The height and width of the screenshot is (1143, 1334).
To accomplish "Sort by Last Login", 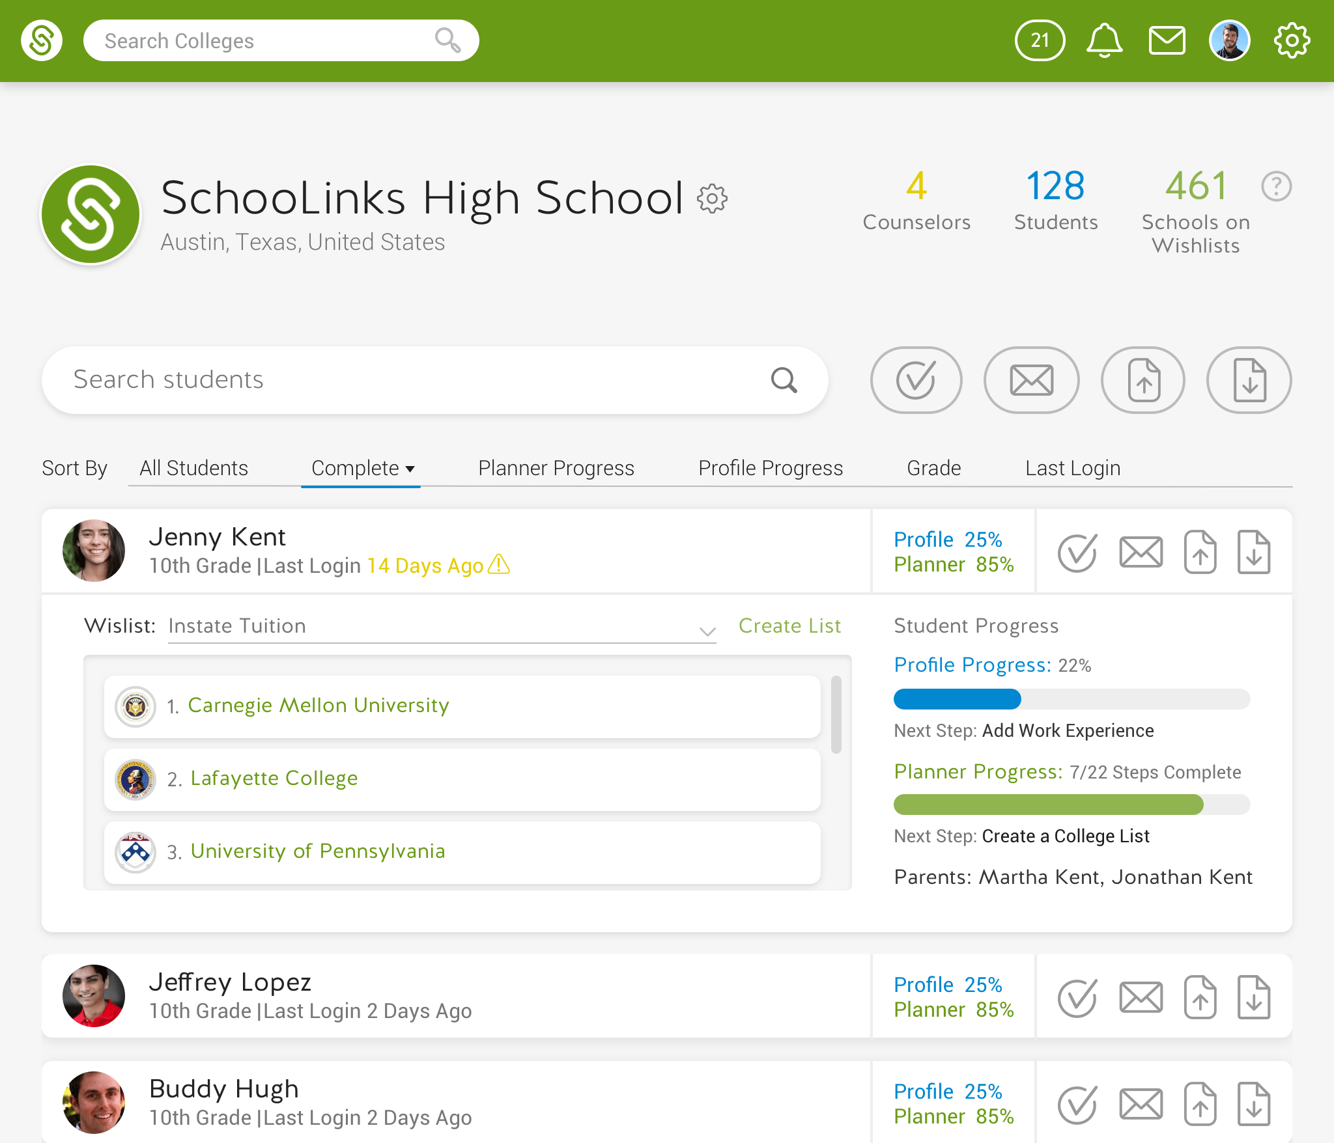I will 1073,468.
